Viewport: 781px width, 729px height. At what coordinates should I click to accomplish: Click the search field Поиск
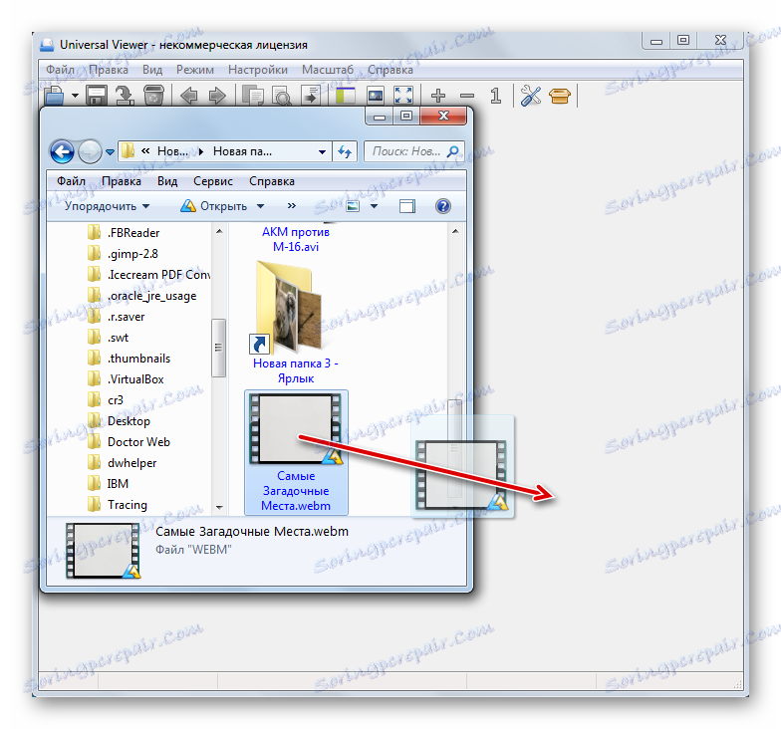414,151
